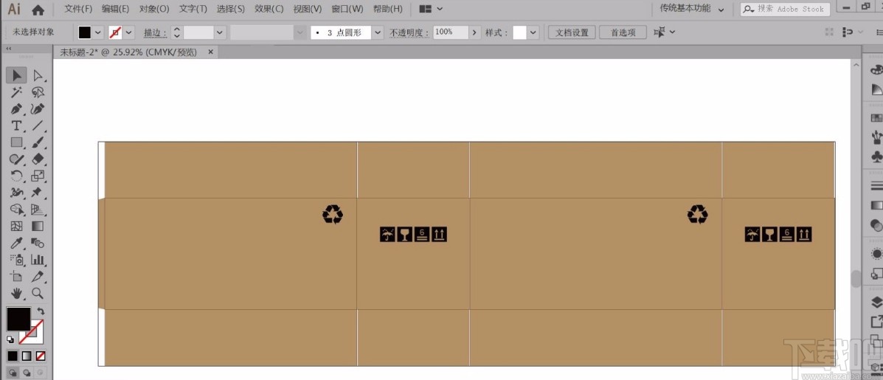Select the Pen tool
Screen dimensions: 883x380
coord(16,108)
